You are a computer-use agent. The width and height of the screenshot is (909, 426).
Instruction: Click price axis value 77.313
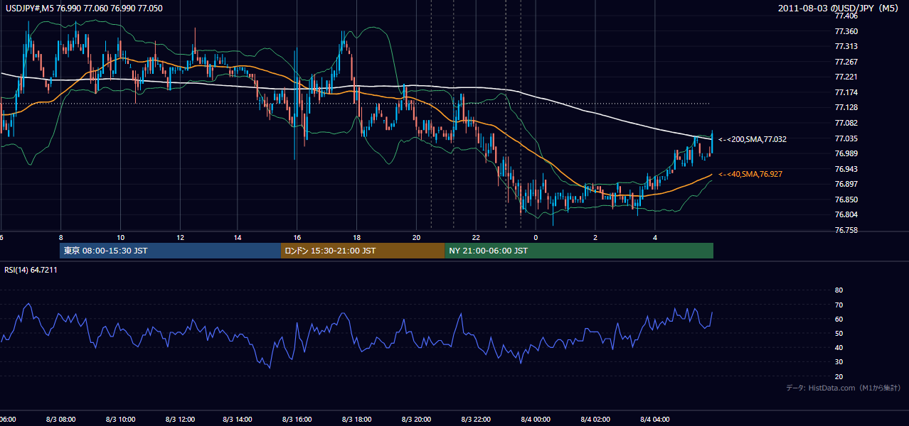click(x=846, y=47)
